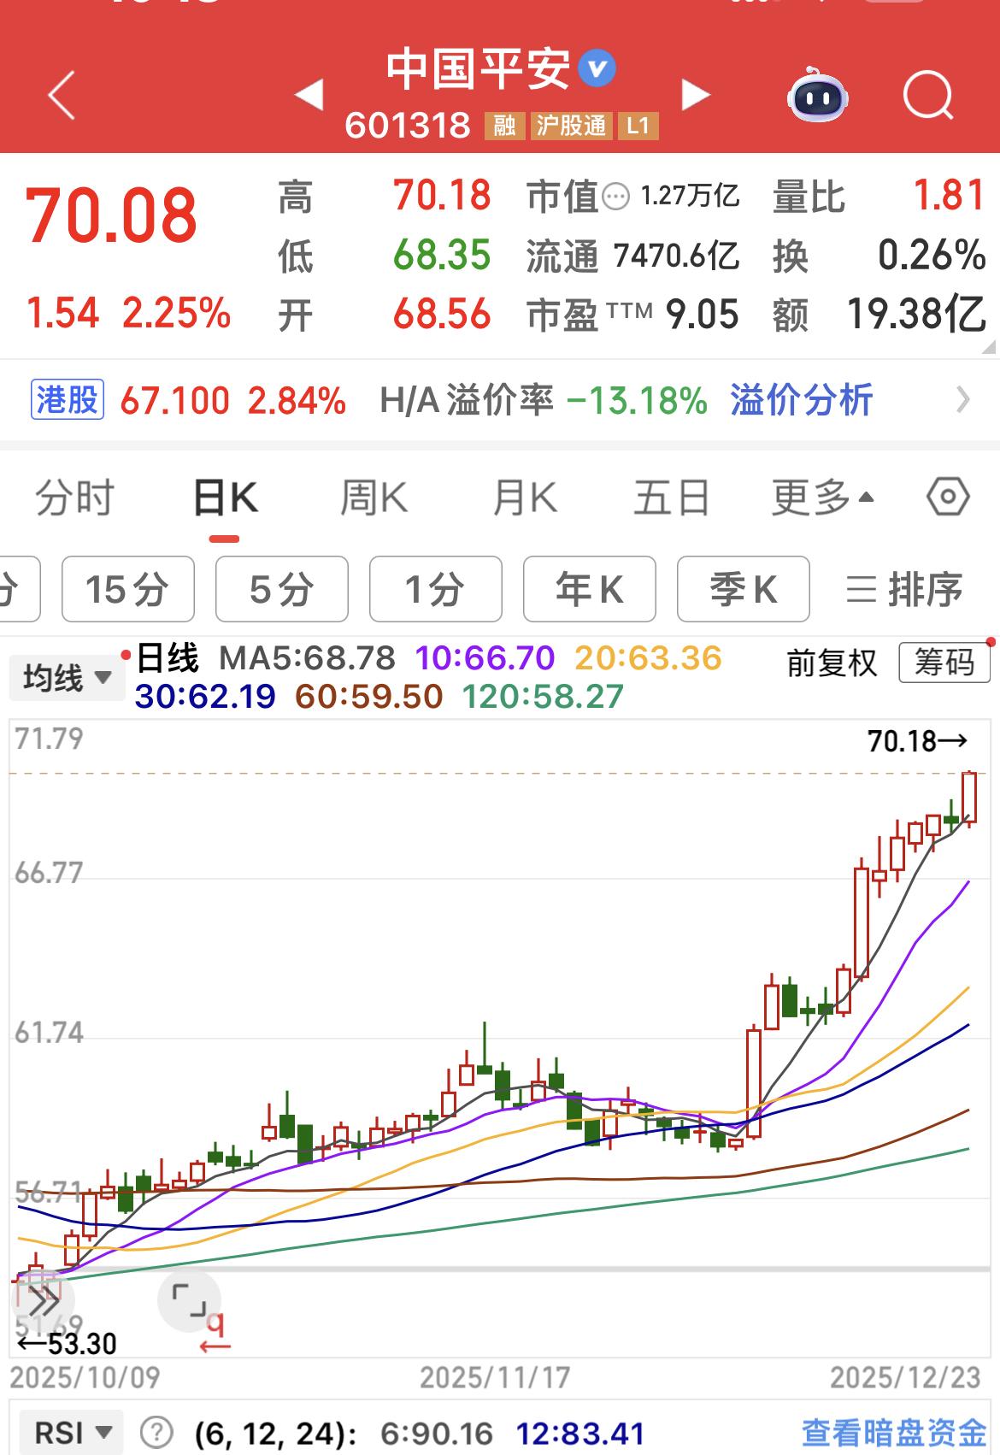
Task: Switch to 周K weekly chart tab
Action: (374, 497)
